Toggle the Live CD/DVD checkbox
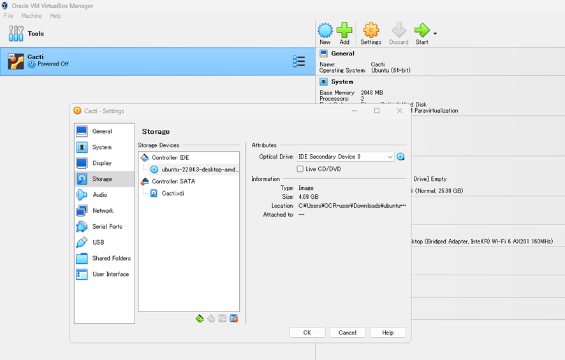Screen dimensions: 565x360 [x=300, y=169]
